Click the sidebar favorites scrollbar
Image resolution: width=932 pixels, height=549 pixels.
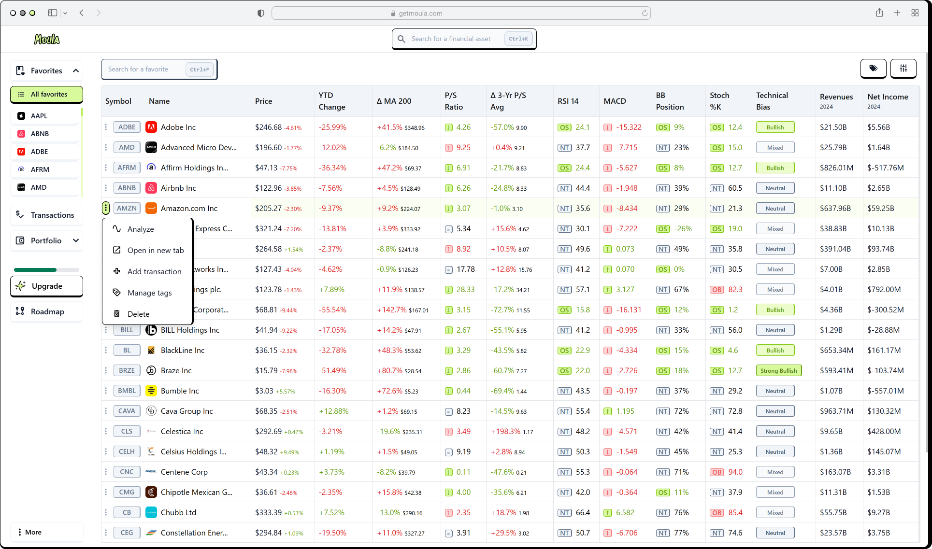point(82,152)
